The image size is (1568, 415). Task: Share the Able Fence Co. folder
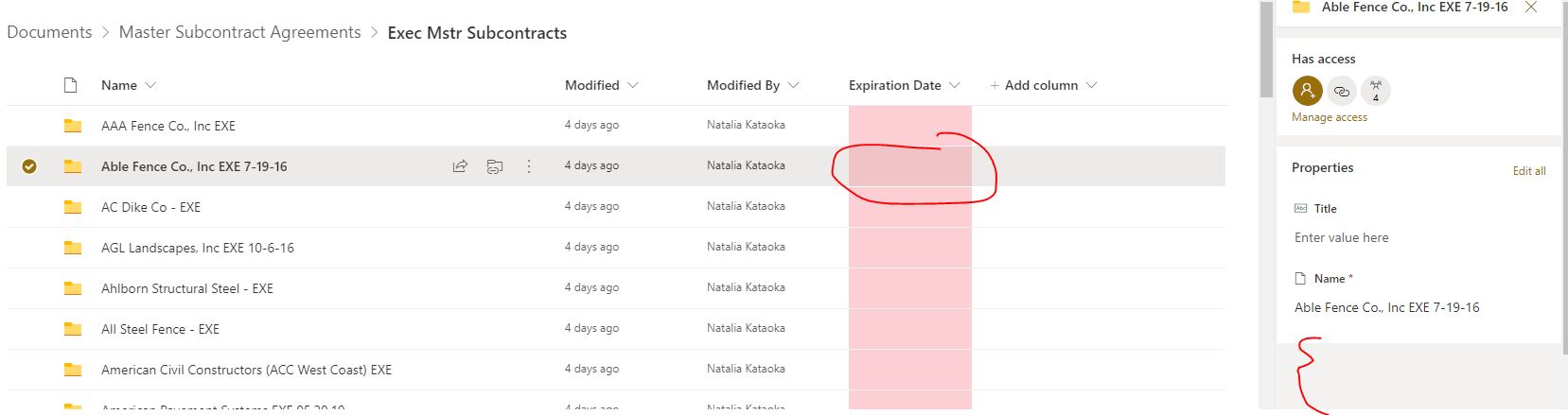[460, 166]
